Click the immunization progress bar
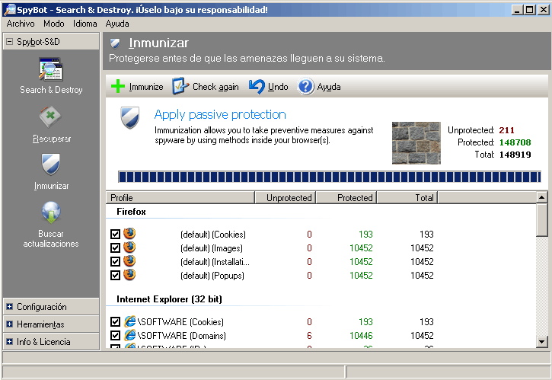The image size is (552, 380). [329, 177]
